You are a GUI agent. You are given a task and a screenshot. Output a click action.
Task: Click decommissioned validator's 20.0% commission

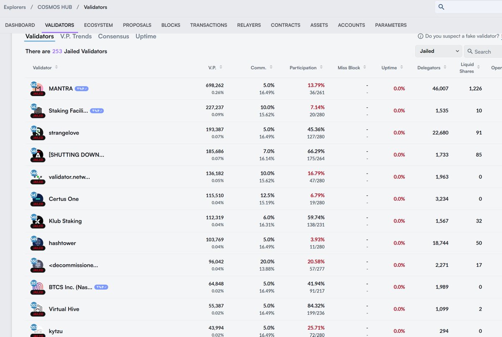268,261
